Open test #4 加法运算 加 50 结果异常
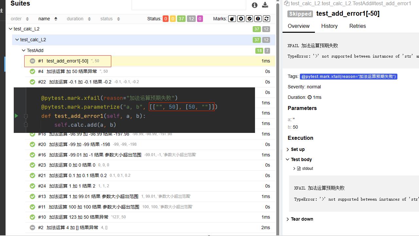This screenshot has height=236, width=419. pyautogui.click(x=150, y=71)
